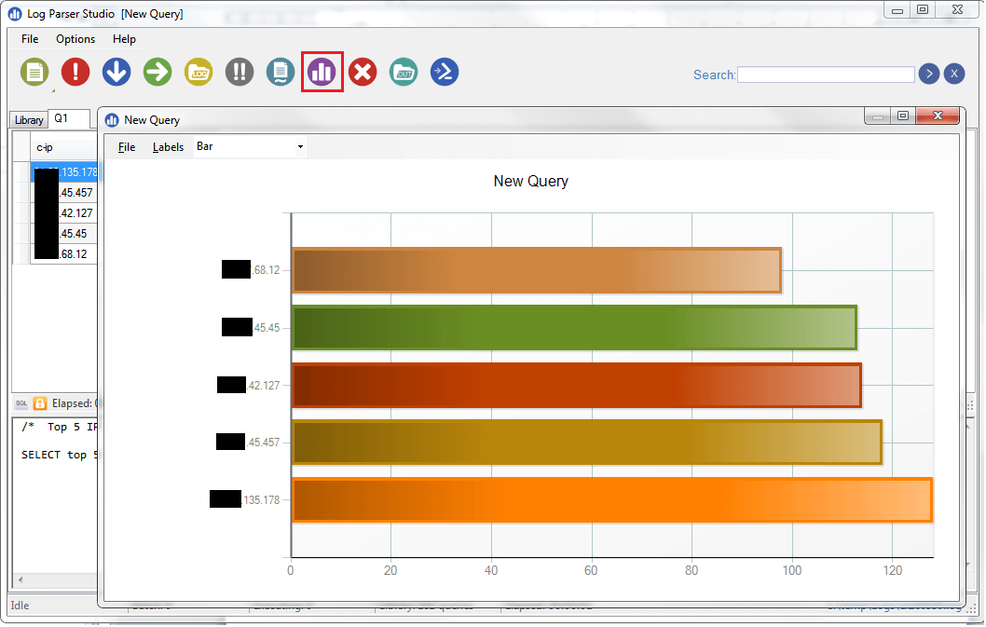Switch to the Library tab
The width and height of the screenshot is (986, 627).
coord(29,120)
